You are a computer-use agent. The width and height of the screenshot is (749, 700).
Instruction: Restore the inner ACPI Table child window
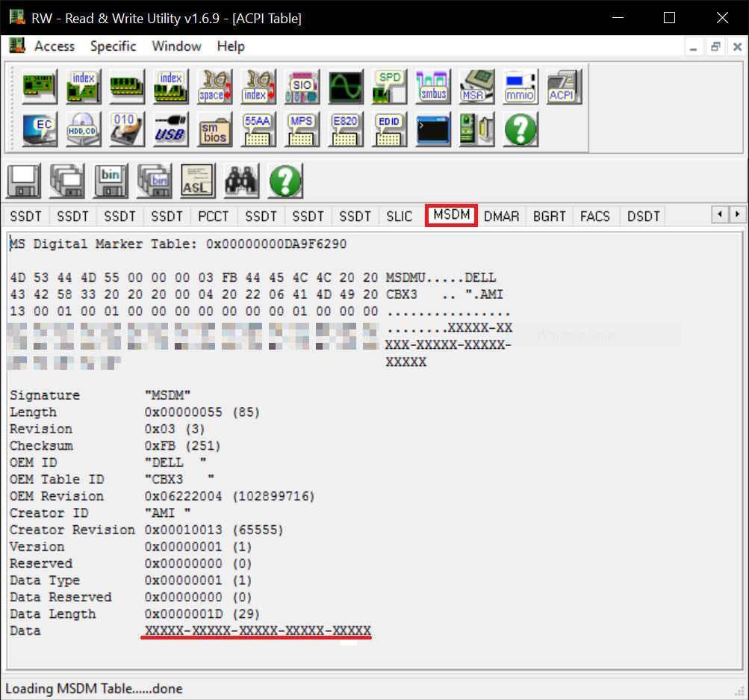[715, 47]
